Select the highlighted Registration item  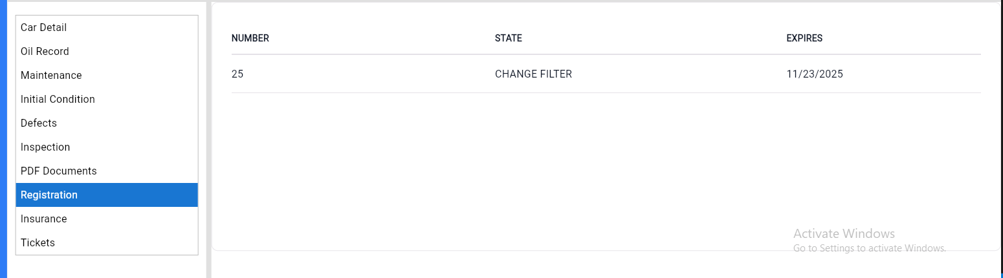click(49, 195)
